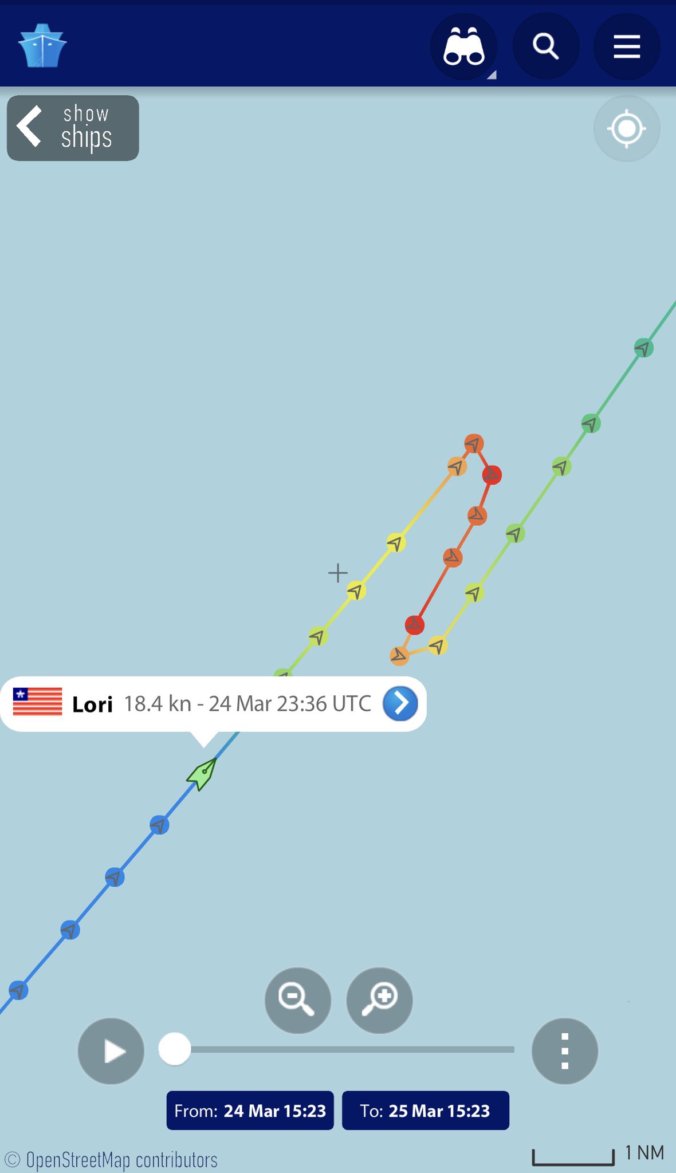Viewport: 676px width, 1173px height.
Task: Tap the Liberia flag in Lori popup
Action: (x=38, y=702)
